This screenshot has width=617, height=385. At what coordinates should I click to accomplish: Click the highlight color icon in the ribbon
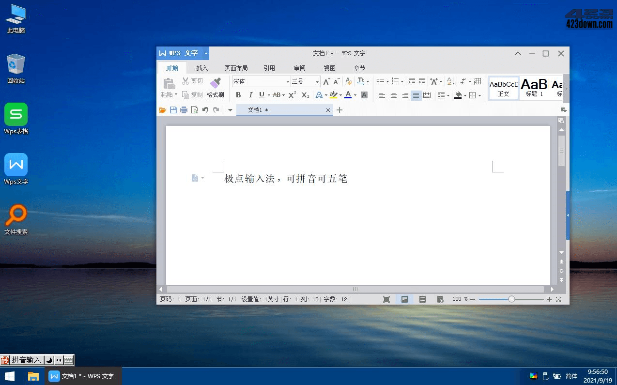(334, 95)
